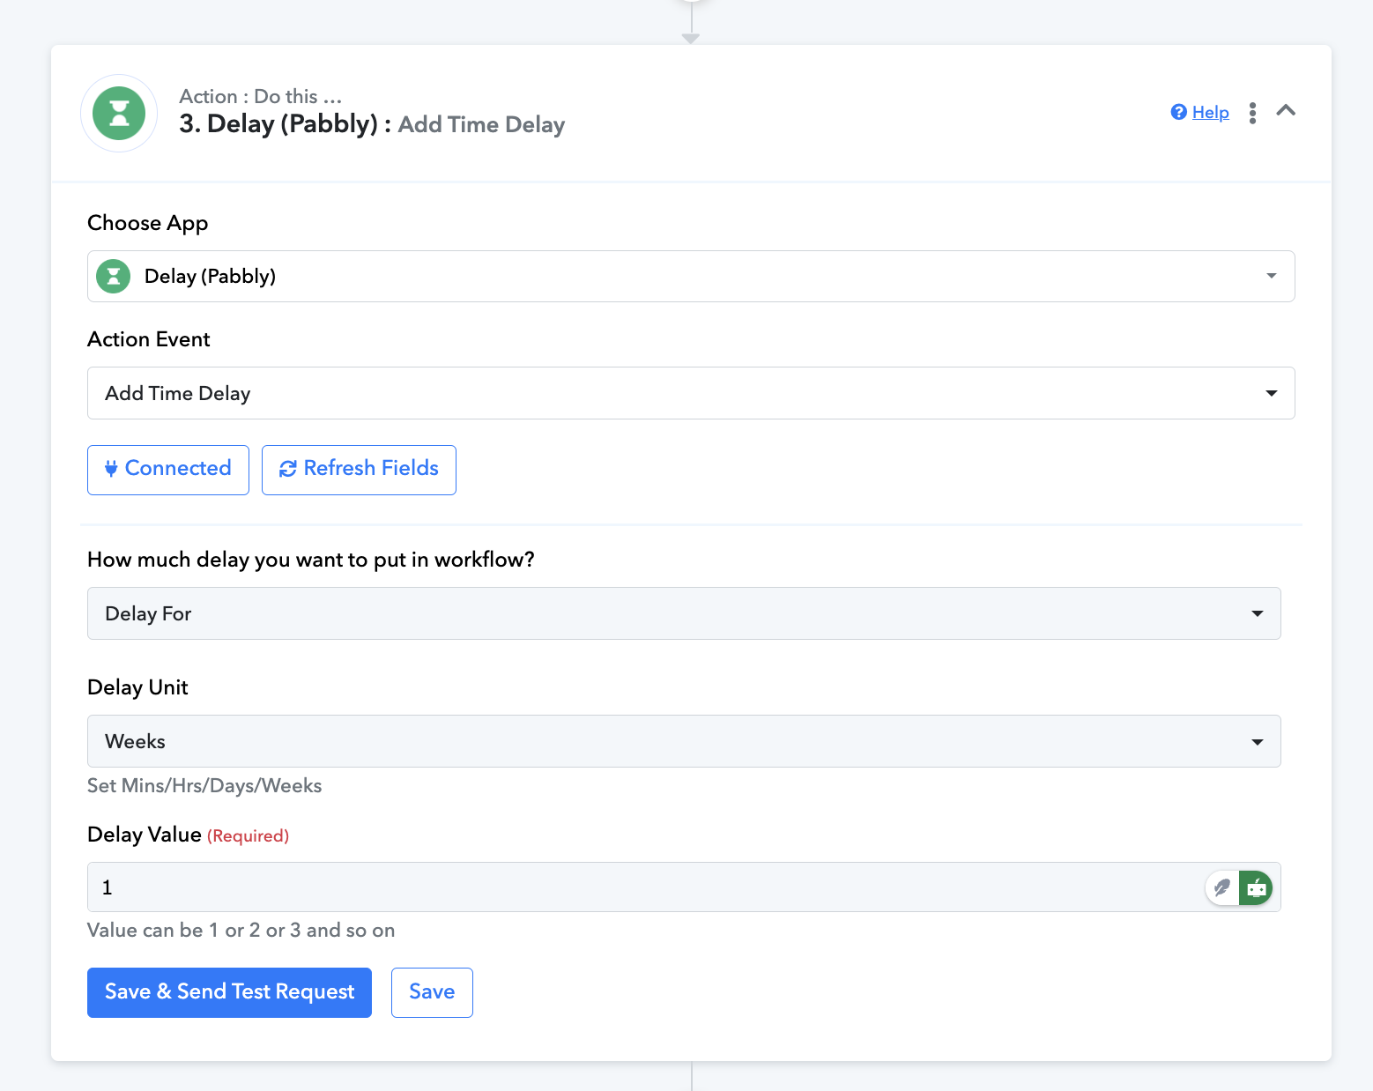Image resolution: width=1373 pixels, height=1091 pixels.
Task: Click the 'Action Event' label
Action: (x=148, y=339)
